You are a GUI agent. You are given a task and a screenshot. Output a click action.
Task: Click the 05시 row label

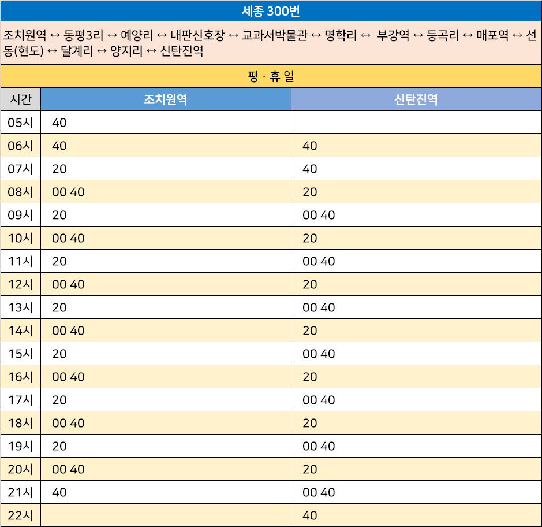[x=20, y=123]
